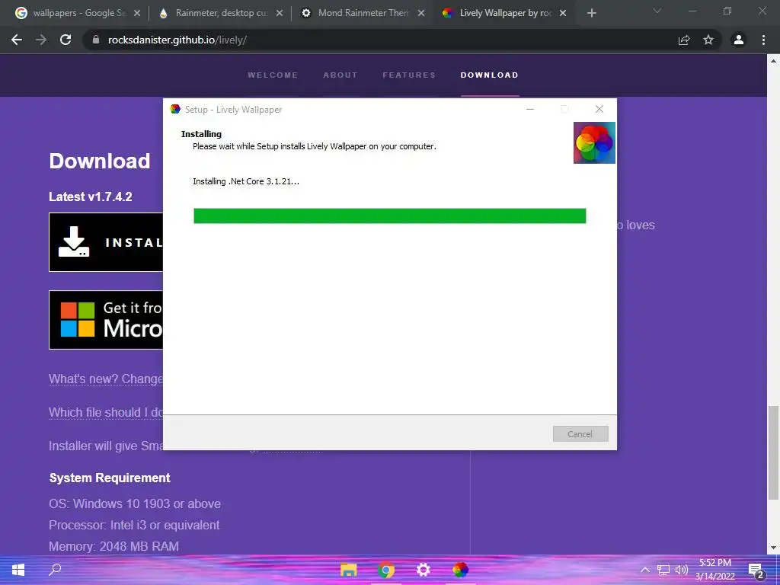Click the System Requirement heading

(110, 478)
